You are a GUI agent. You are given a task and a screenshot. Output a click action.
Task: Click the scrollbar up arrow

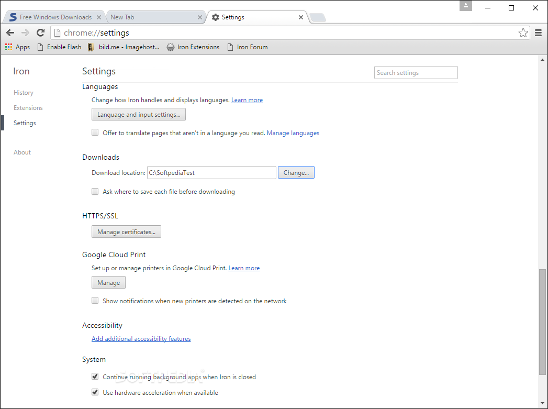(x=542, y=60)
